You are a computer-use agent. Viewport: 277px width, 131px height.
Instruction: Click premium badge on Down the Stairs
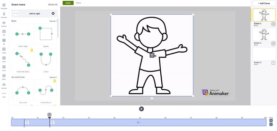[32, 50]
